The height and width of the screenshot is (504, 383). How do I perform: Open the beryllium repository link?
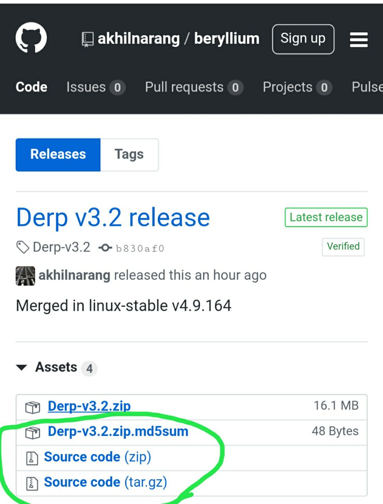pos(227,39)
